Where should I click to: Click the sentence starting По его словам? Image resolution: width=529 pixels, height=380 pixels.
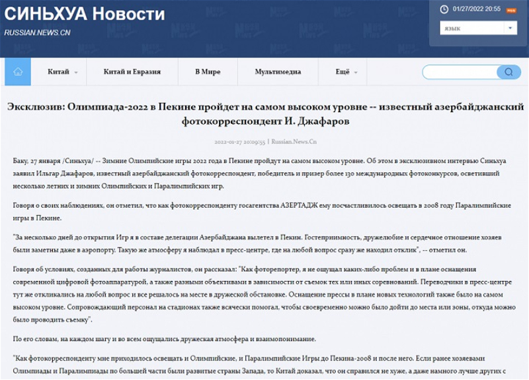pyautogui.click(x=164, y=339)
